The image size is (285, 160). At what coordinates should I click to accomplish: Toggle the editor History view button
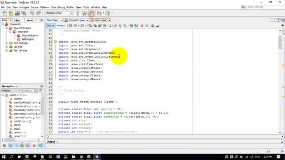tap(61, 26)
